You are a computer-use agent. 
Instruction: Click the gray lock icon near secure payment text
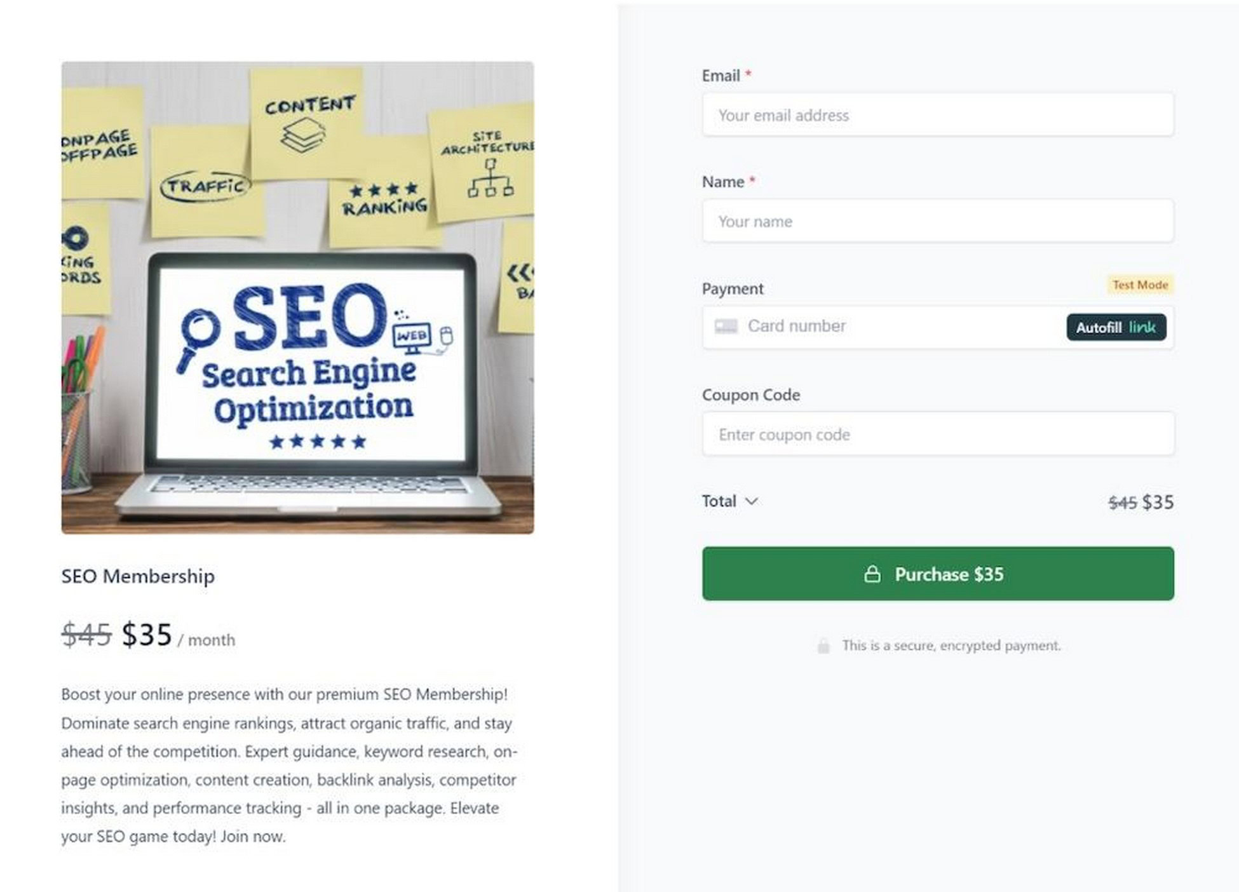(823, 646)
